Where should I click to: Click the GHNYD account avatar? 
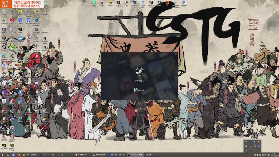[x=136, y=90]
